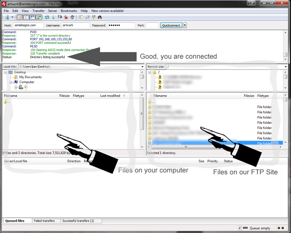This screenshot has width=291, height=233.
Task: Open the Site Manager toolbar icon
Action: (x=7, y=17)
